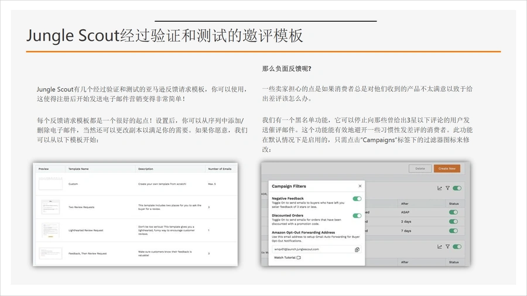Click the orange Create New button

[447, 168]
